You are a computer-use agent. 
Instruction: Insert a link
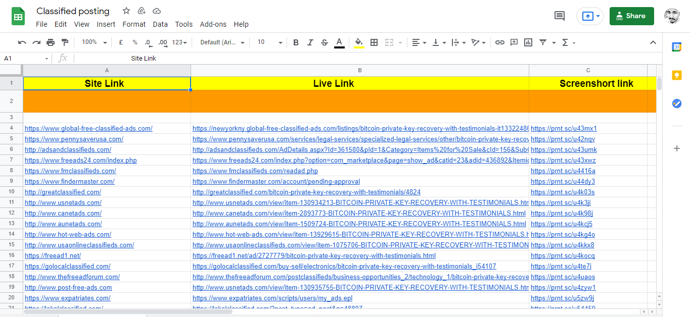tap(500, 42)
